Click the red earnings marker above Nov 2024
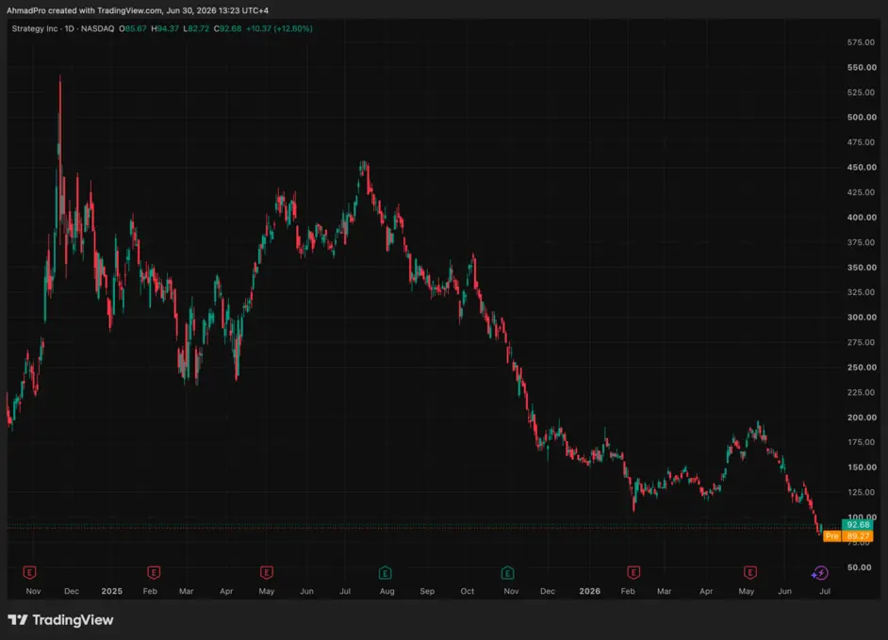 coord(29,572)
